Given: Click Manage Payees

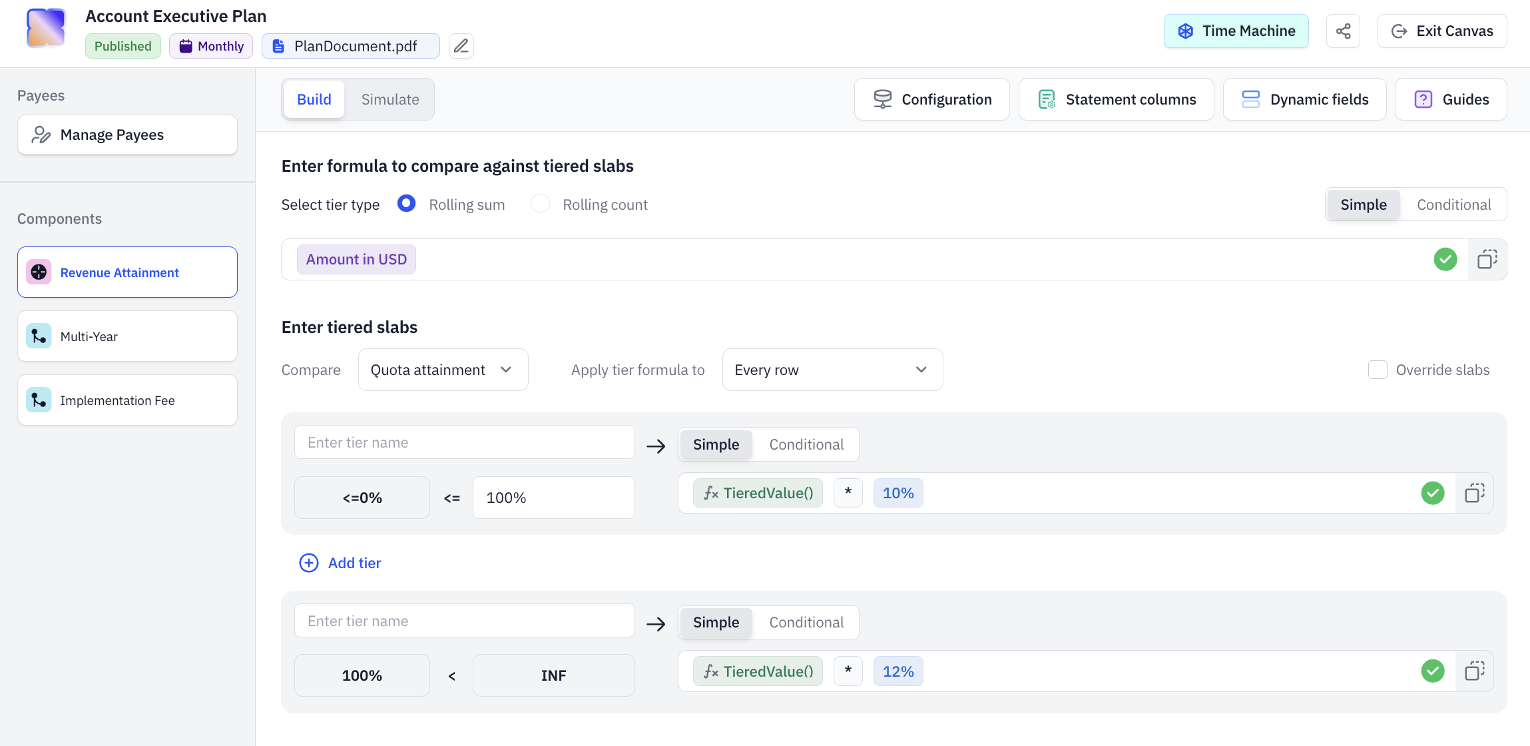Looking at the screenshot, I should [127, 135].
